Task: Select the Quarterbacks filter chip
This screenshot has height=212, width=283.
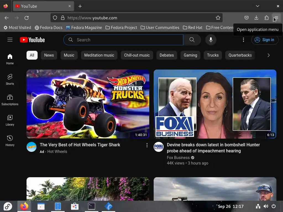Action: (240, 55)
